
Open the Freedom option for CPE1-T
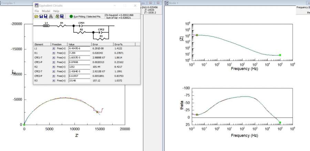(54, 58)
